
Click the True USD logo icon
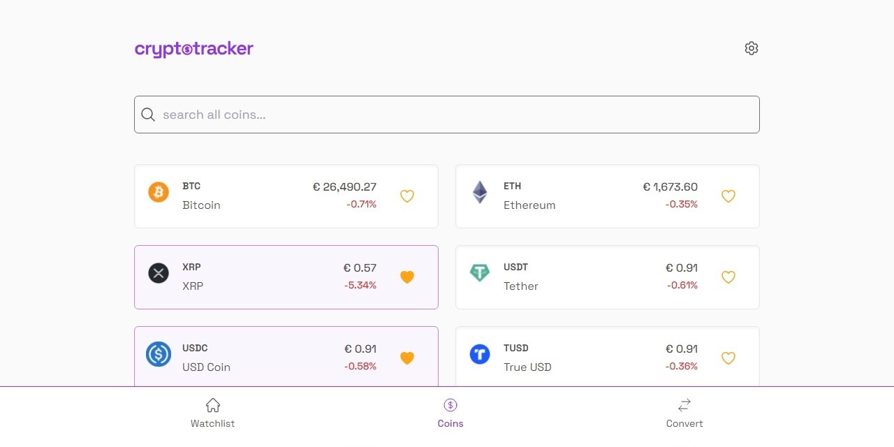pos(480,354)
